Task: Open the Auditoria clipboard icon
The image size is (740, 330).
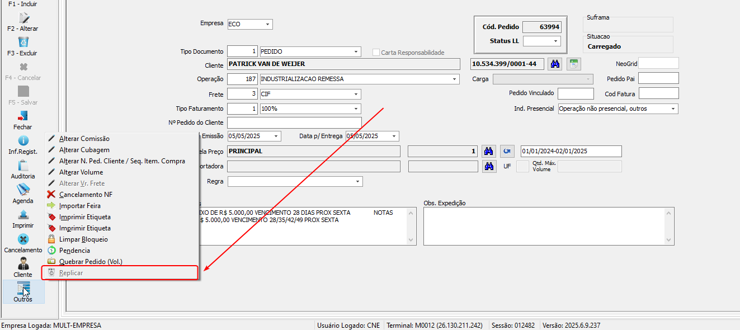Action: (x=23, y=166)
